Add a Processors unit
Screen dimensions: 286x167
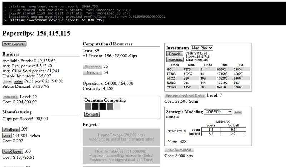[x=92, y=66]
